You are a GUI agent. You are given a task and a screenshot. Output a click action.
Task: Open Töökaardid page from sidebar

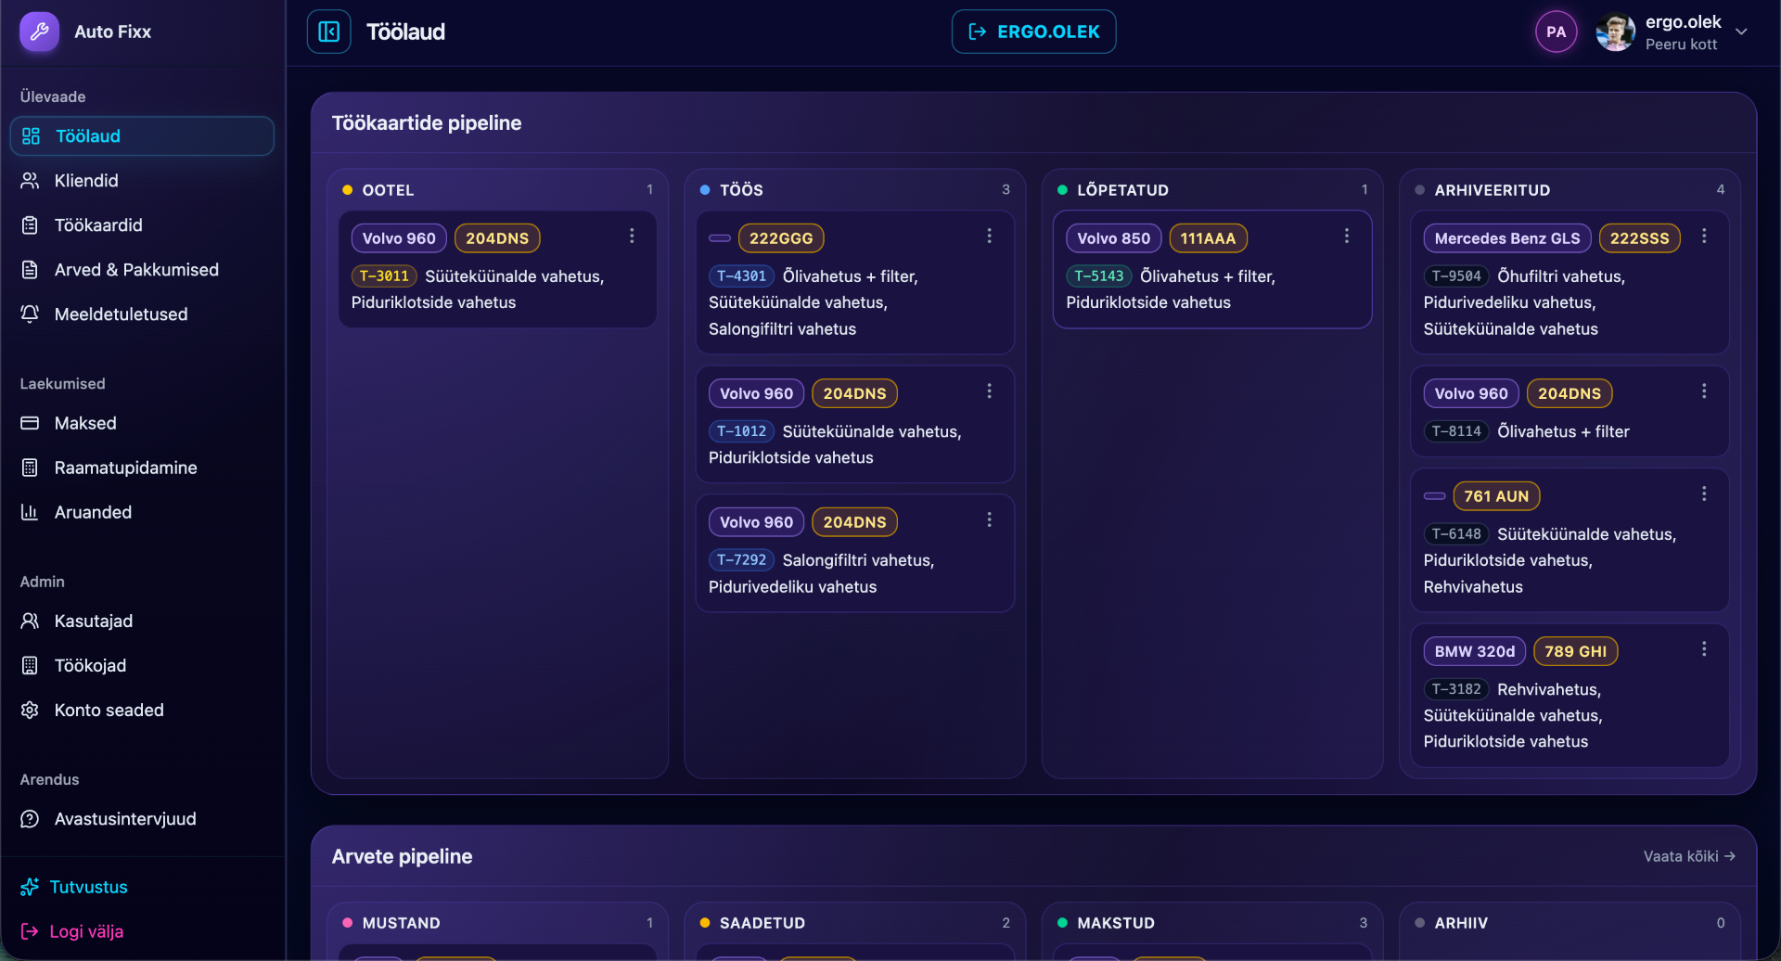point(142,225)
